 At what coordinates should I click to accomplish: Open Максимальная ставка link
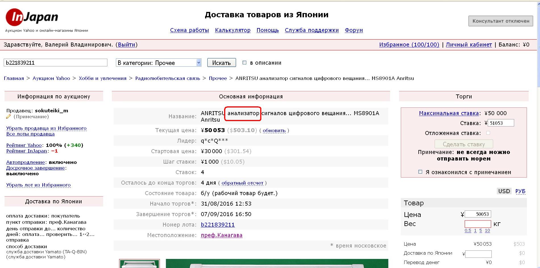449,113
